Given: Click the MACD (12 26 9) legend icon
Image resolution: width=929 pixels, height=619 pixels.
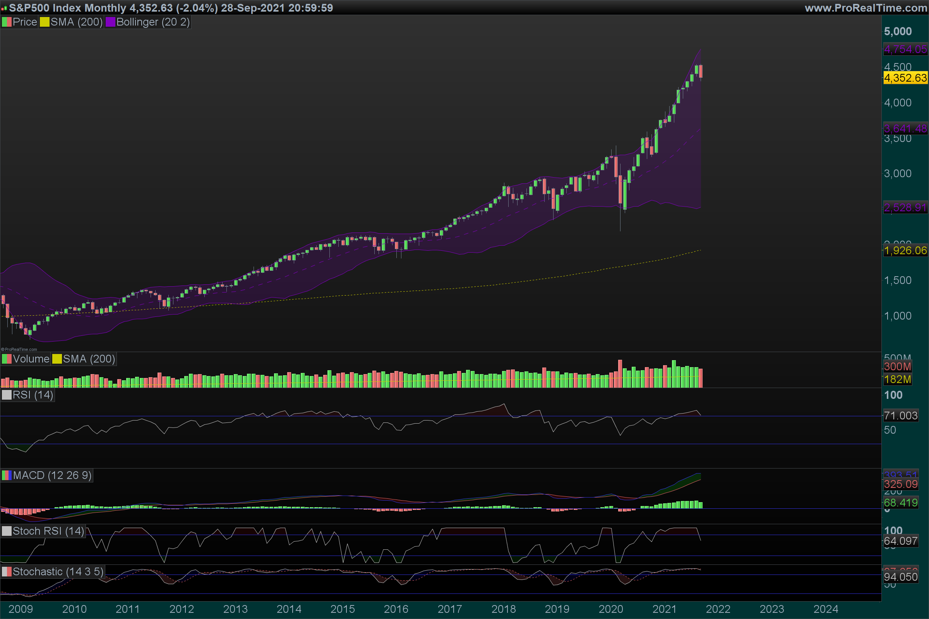Looking at the screenshot, I should click(x=7, y=475).
